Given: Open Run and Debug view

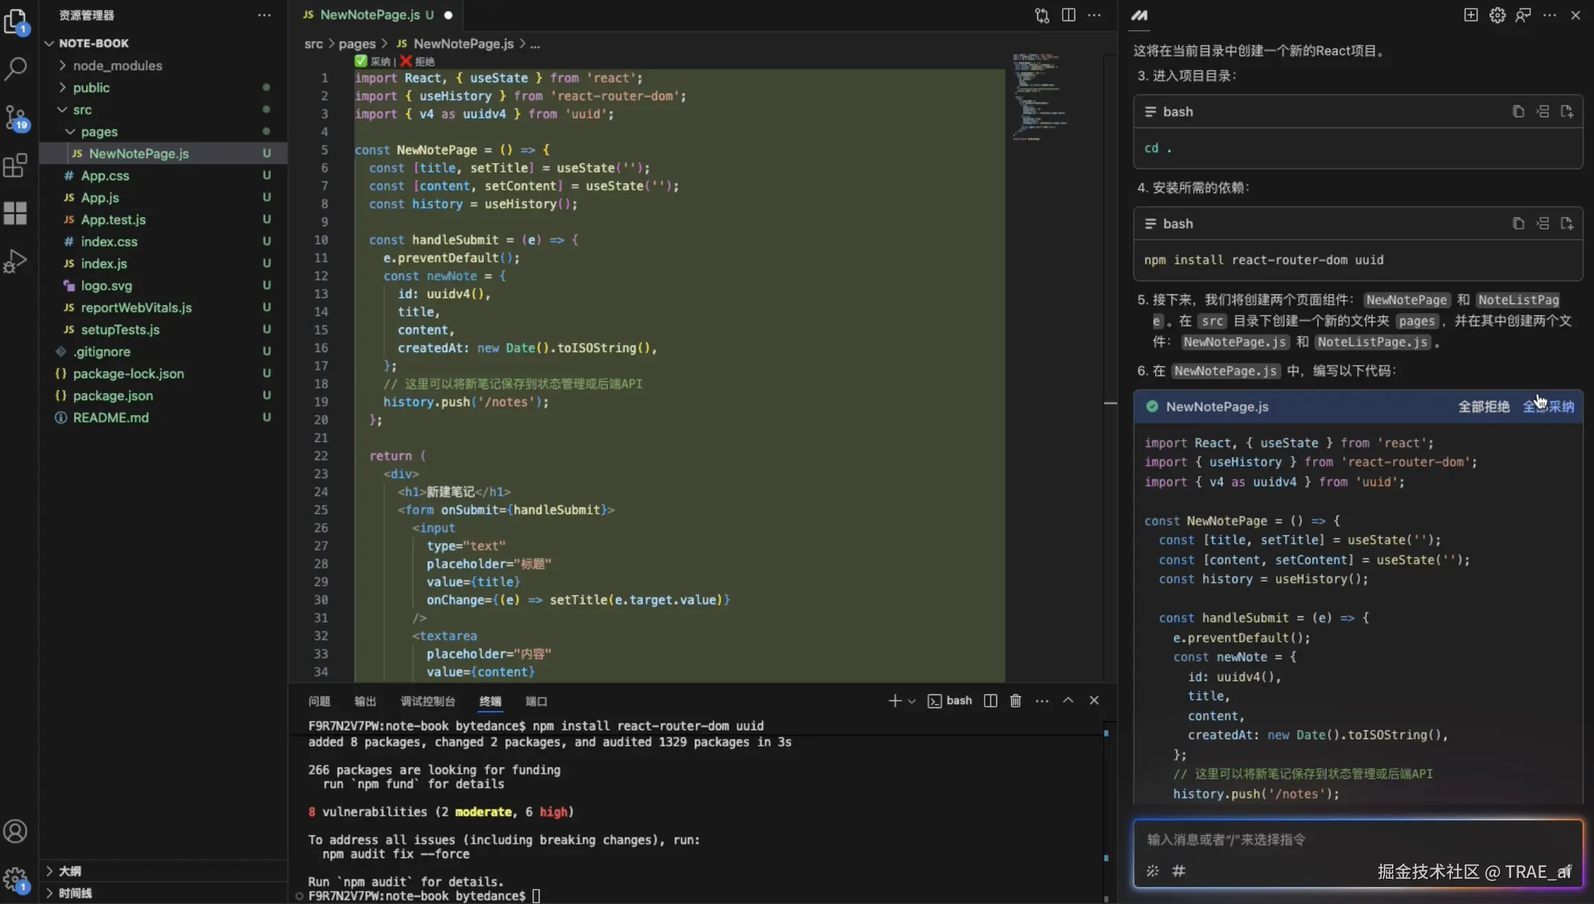Looking at the screenshot, I should [x=16, y=261].
